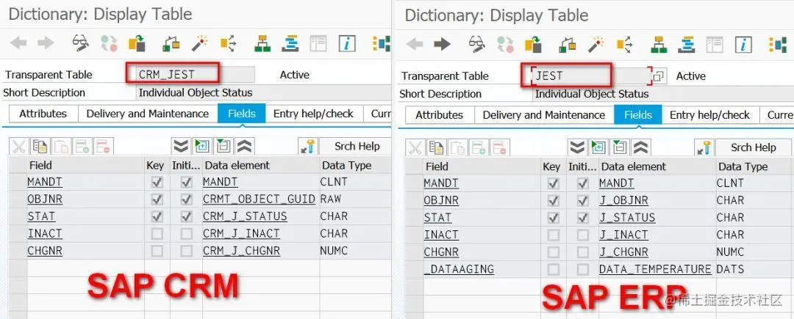
Task: Click Srch Help button in right JEST window
Action: tap(754, 147)
